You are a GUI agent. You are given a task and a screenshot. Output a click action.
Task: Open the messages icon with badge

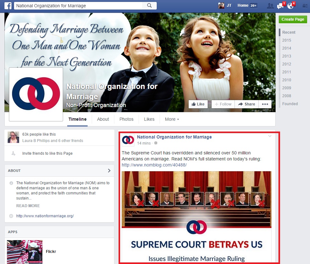coord(281,5)
